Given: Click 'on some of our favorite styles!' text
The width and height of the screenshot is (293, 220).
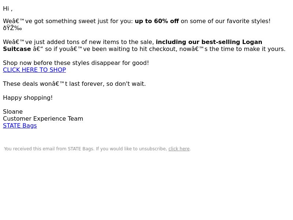Looking at the screenshot, I should 226,21.
